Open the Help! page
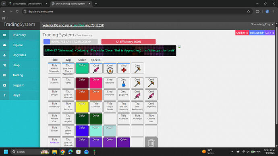This screenshot has width=278, height=156. pos(20,95)
